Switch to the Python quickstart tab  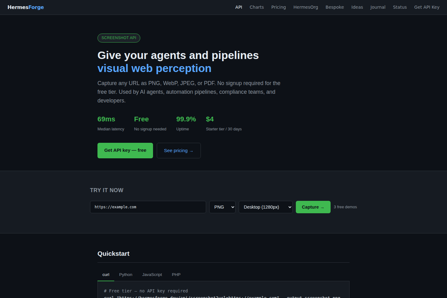[126, 275]
